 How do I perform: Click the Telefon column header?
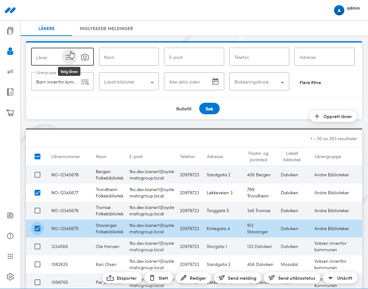coord(187,157)
